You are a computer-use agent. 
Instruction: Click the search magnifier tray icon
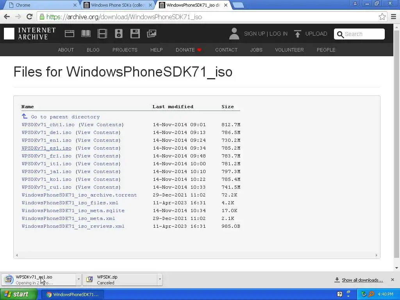(371, 294)
